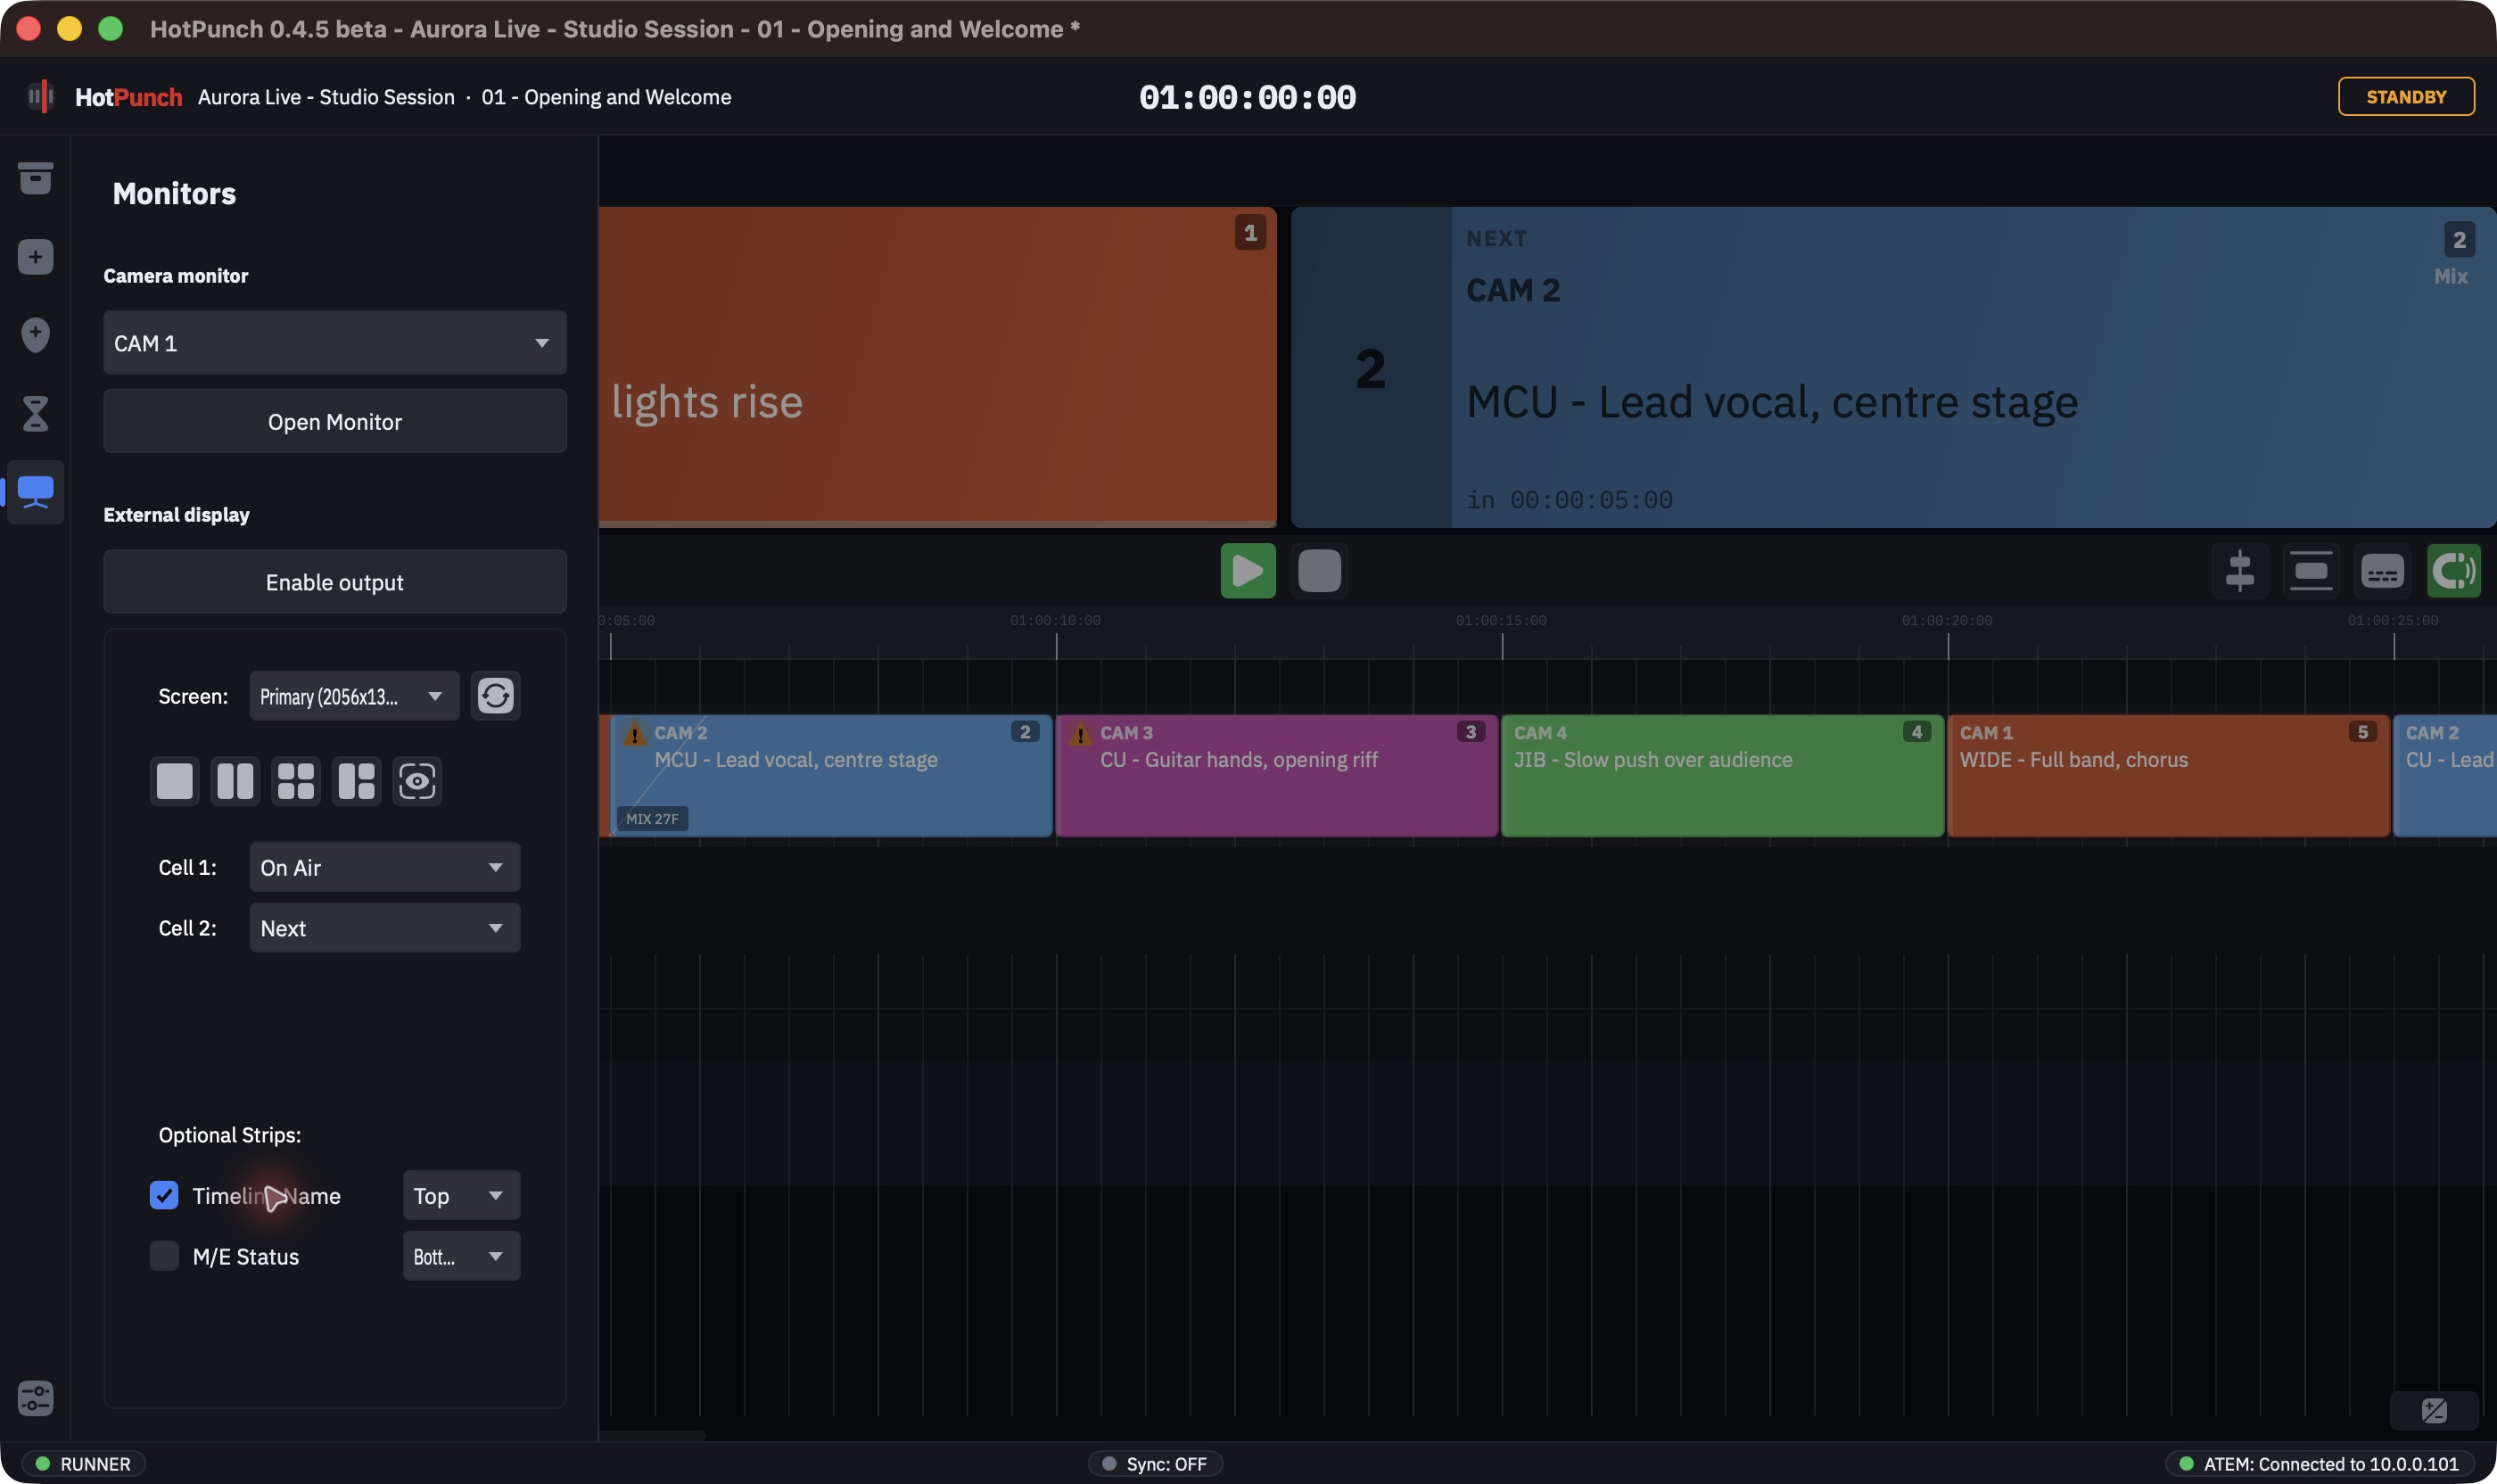
Task: Click the diagonal plus-minus icon at timeline corner
Action: tap(2434, 1411)
